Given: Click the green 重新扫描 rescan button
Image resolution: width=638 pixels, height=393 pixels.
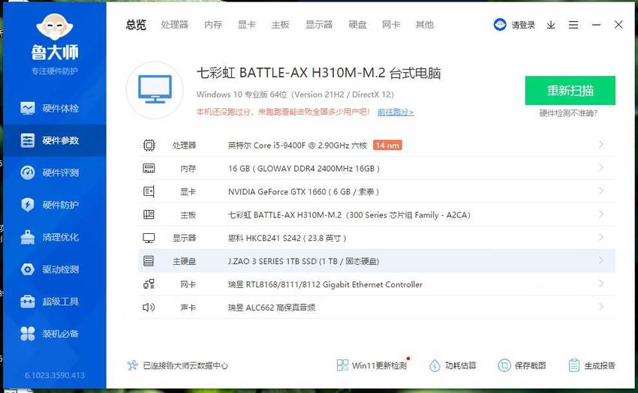Looking at the screenshot, I should pos(570,90).
